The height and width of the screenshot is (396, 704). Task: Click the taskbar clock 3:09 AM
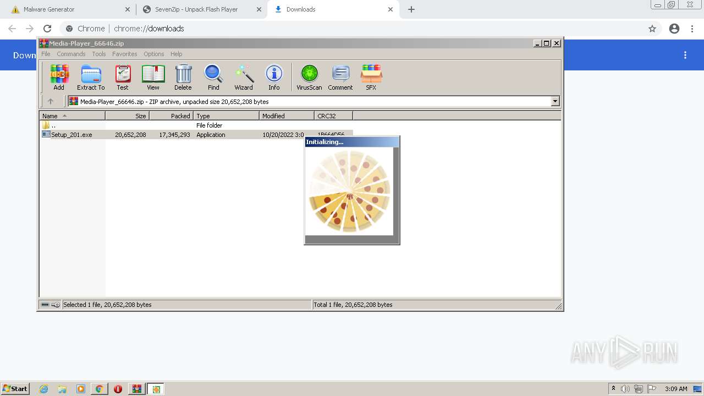click(676, 389)
